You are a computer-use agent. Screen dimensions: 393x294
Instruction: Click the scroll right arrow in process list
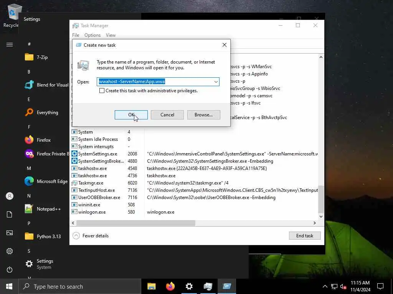[x=315, y=223]
